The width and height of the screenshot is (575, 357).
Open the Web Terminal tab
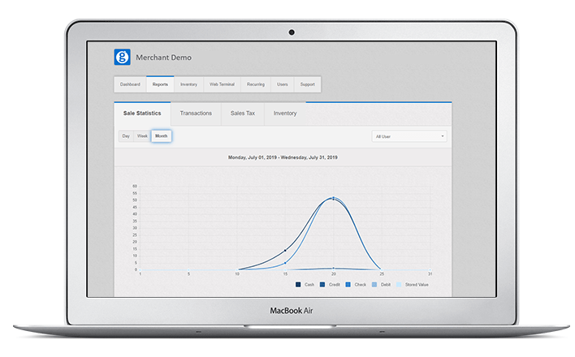[222, 84]
